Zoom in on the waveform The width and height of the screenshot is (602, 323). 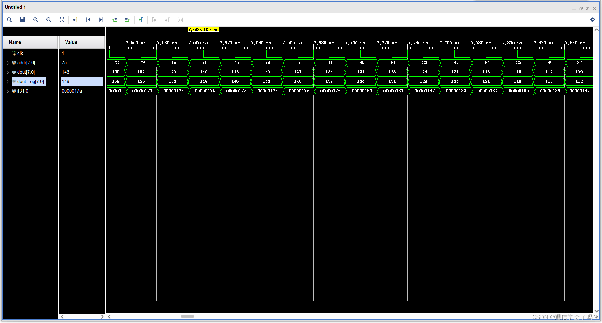[x=35, y=20]
